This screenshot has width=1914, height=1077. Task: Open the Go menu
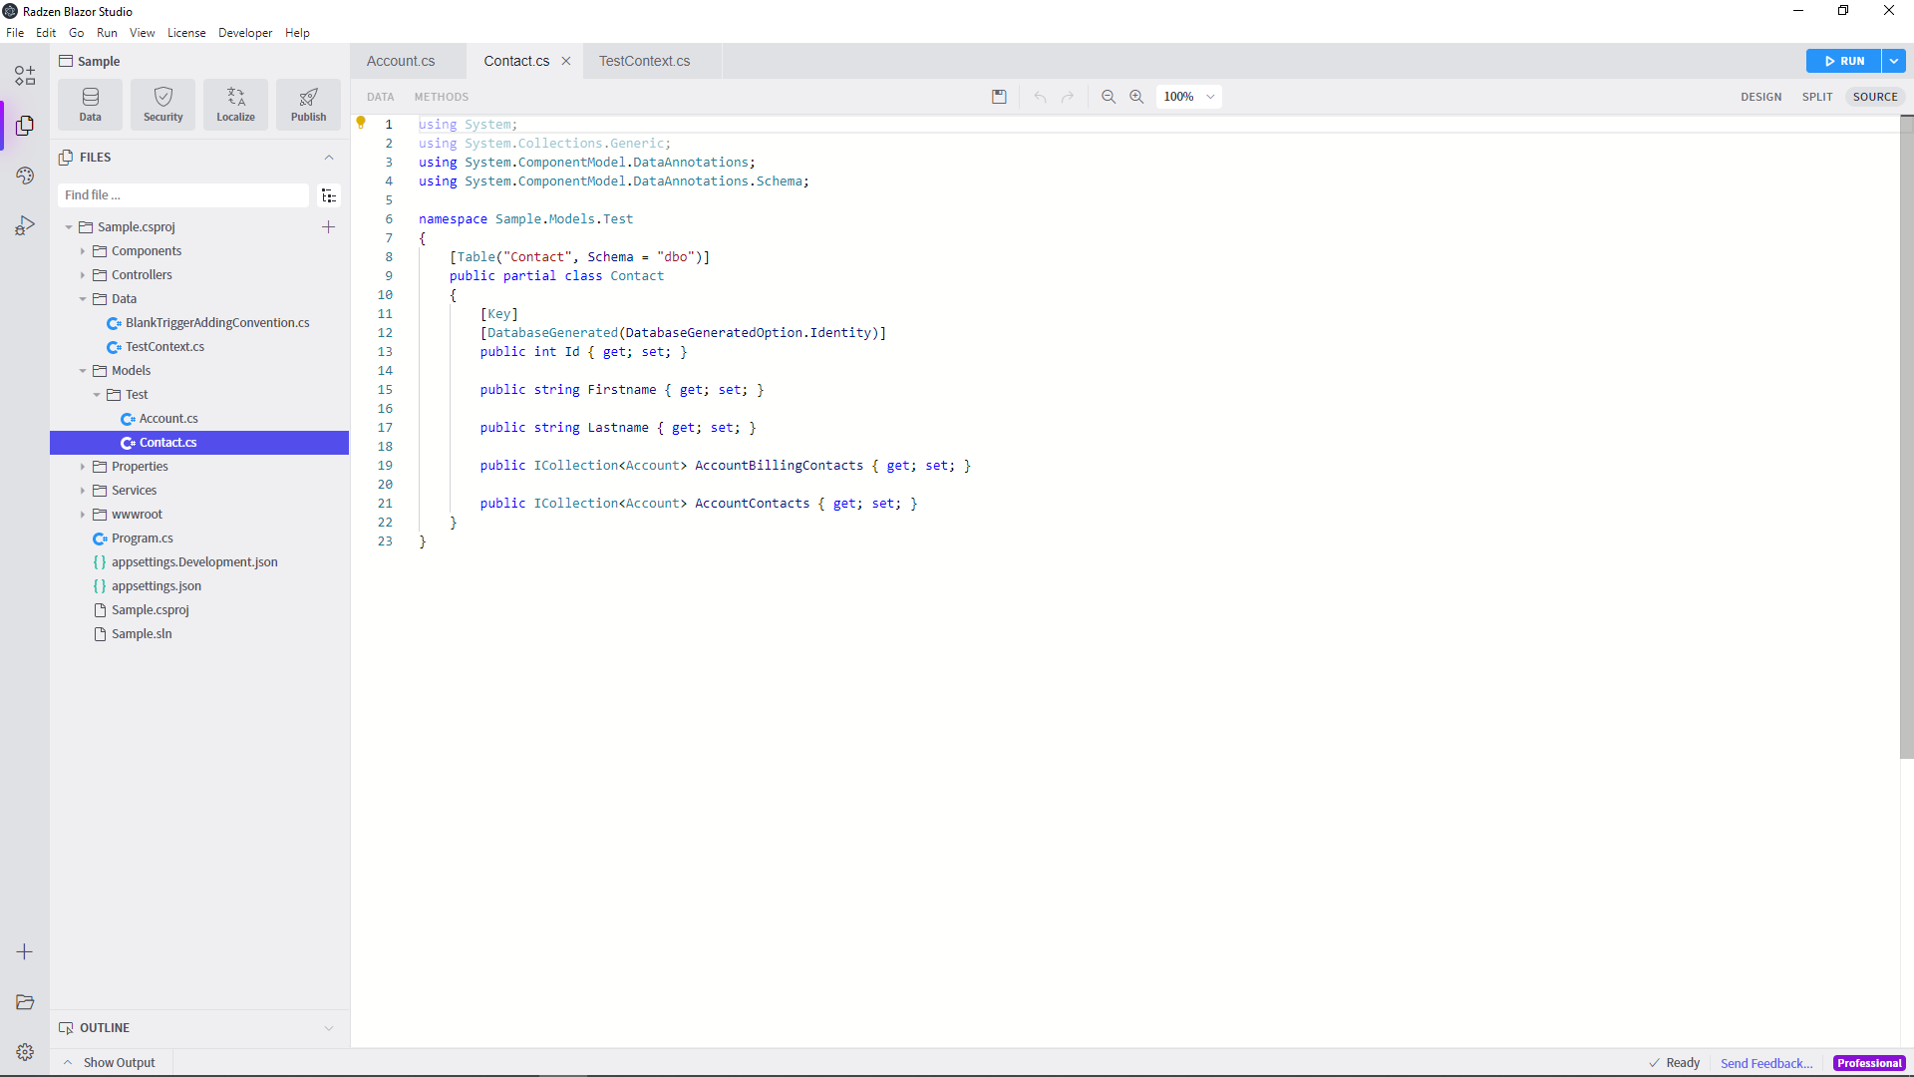[x=77, y=33]
